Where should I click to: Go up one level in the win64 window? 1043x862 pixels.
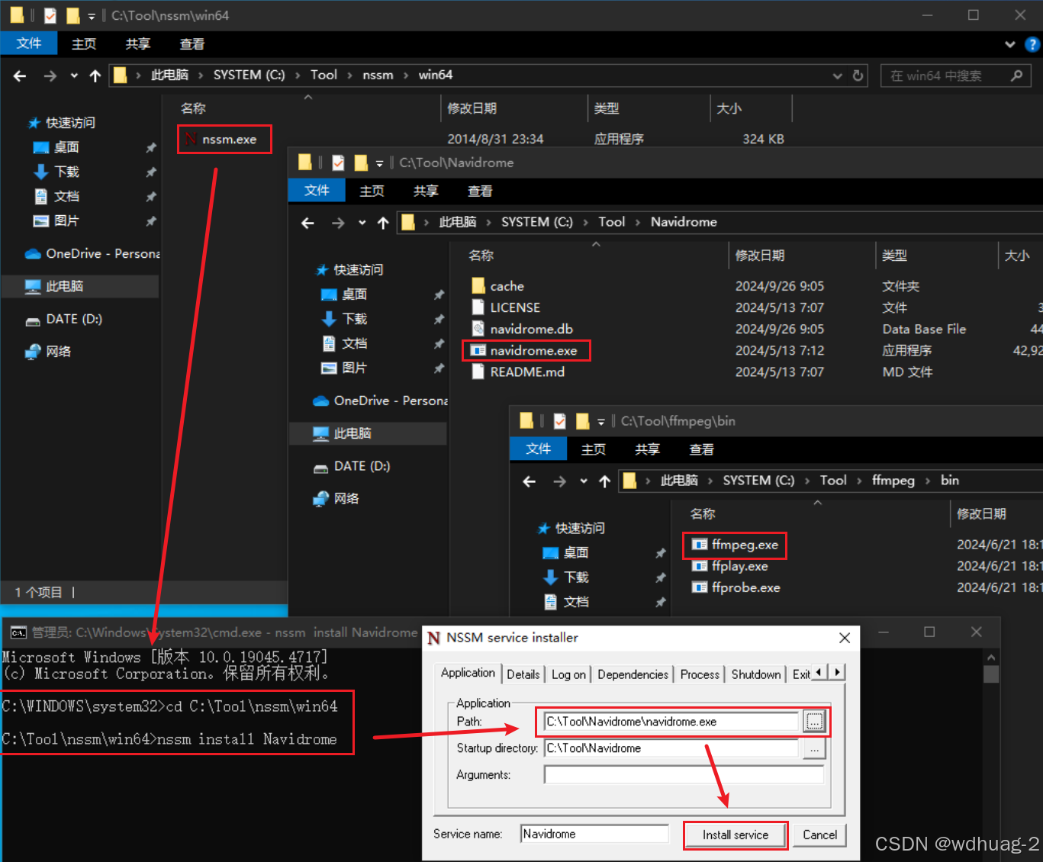pyautogui.click(x=95, y=76)
